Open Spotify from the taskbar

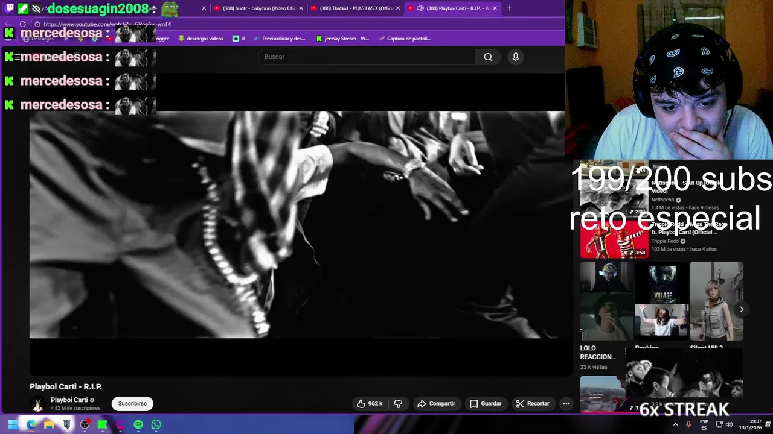pyautogui.click(x=138, y=424)
